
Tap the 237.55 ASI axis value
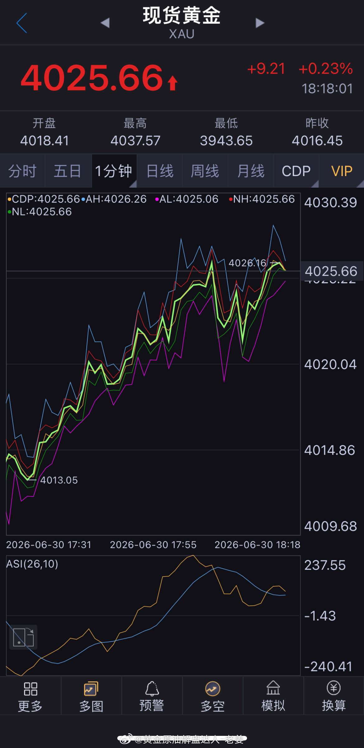pyautogui.click(x=325, y=565)
